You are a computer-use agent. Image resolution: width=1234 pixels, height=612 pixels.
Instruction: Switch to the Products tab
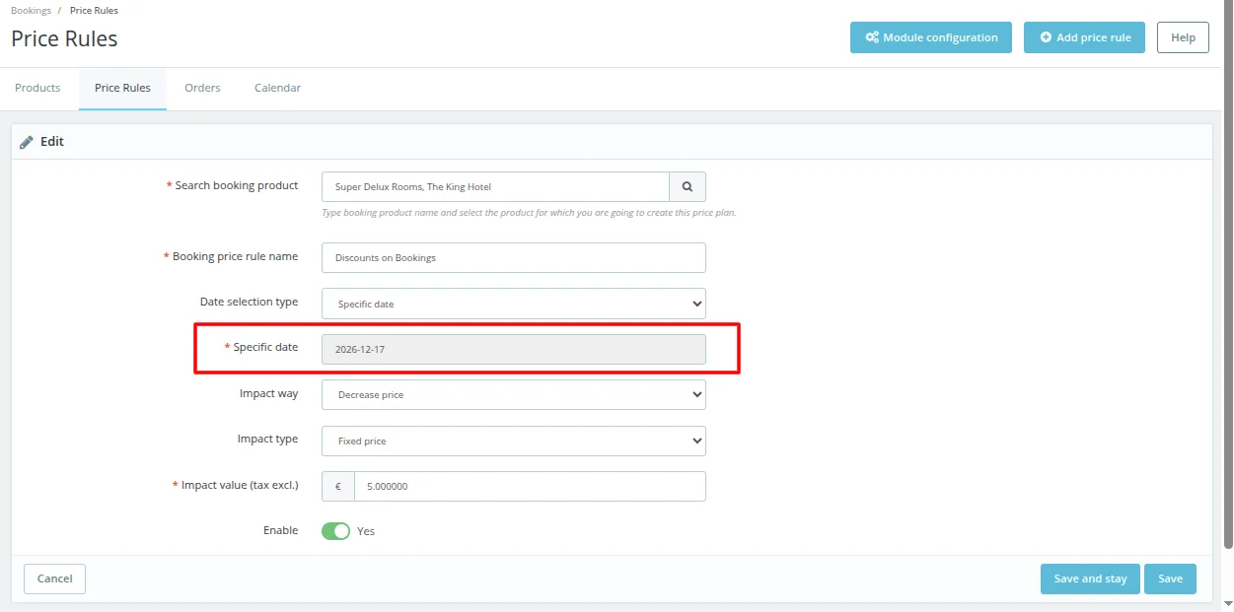(x=37, y=88)
